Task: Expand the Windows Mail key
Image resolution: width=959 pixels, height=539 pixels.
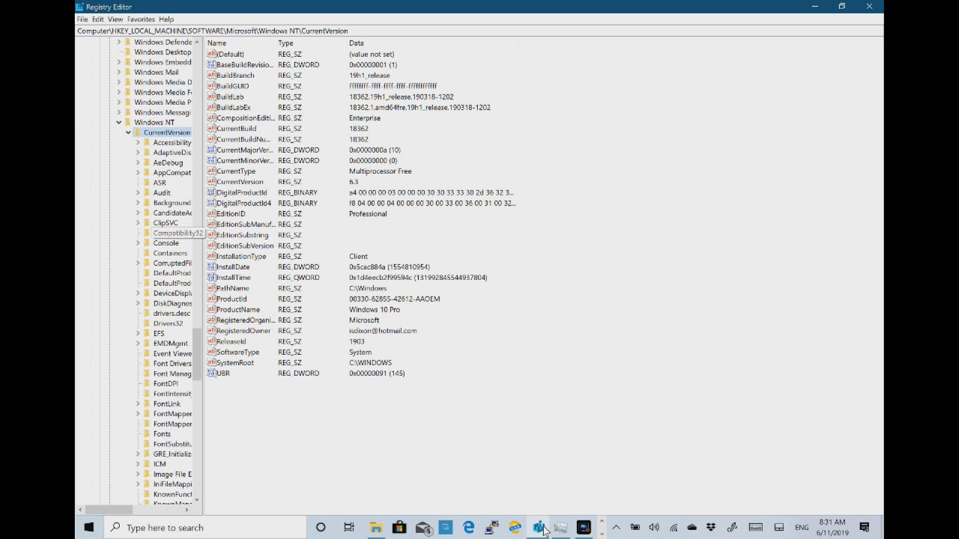Action: (118, 72)
